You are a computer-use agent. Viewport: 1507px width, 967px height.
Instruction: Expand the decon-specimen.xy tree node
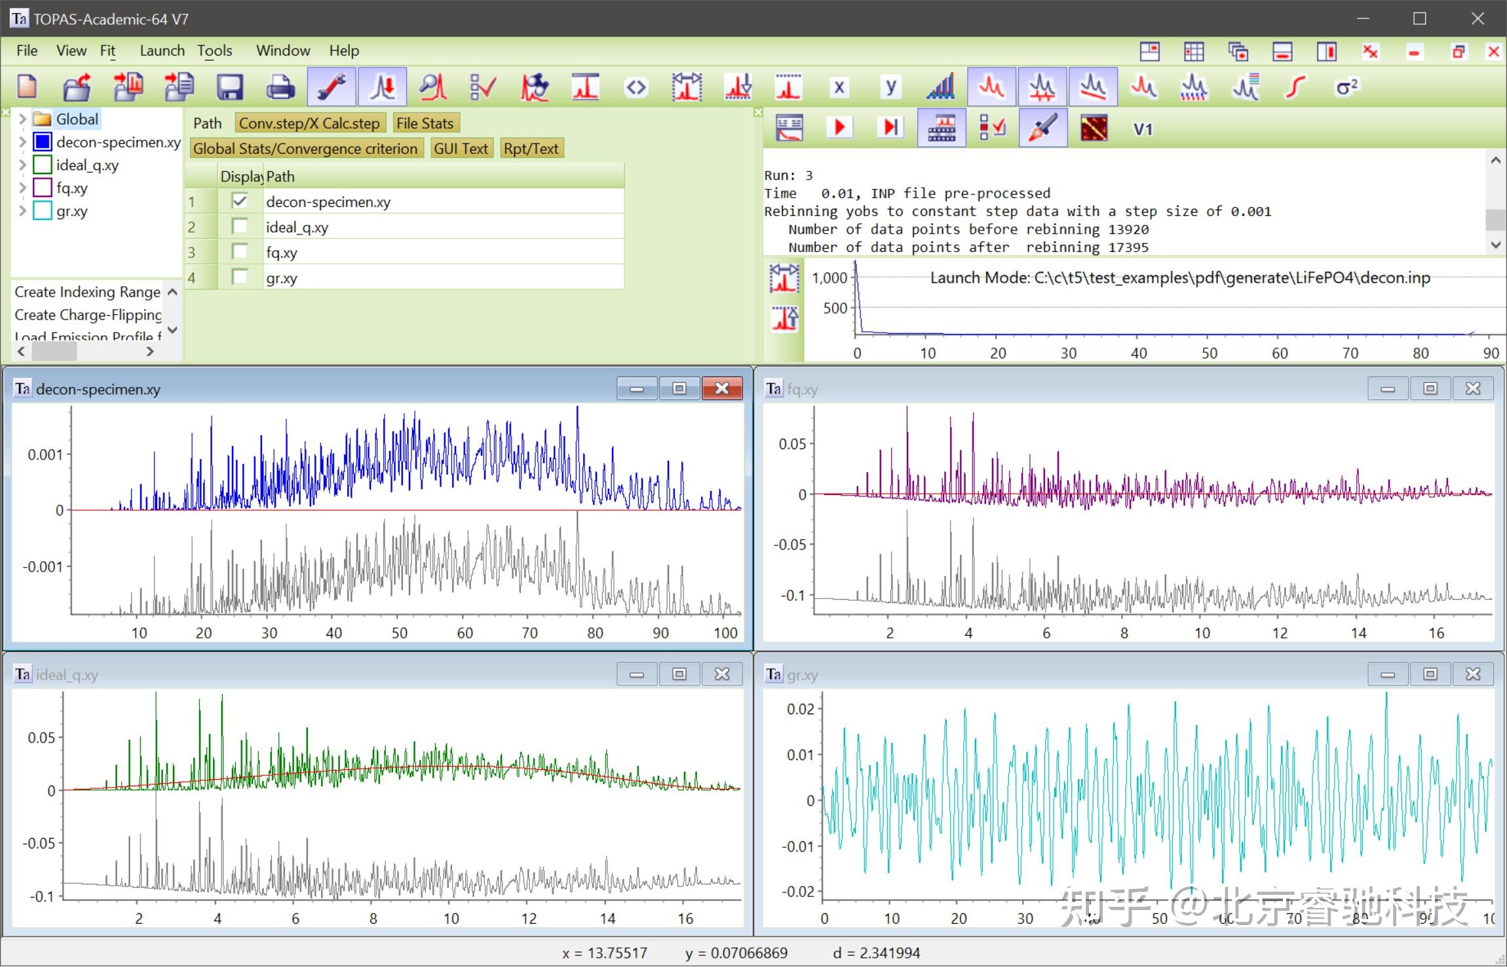(x=22, y=142)
